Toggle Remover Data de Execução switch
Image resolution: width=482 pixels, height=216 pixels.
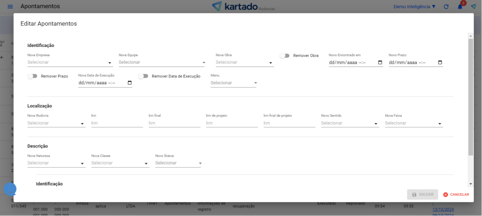pyautogui.click(x=143, y=76)
